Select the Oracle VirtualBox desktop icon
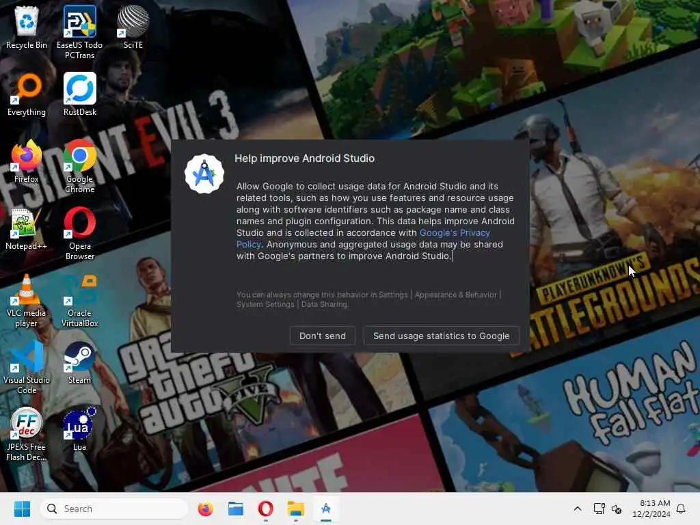The width and height of the screenshot is (700, 525). (79, 300)
